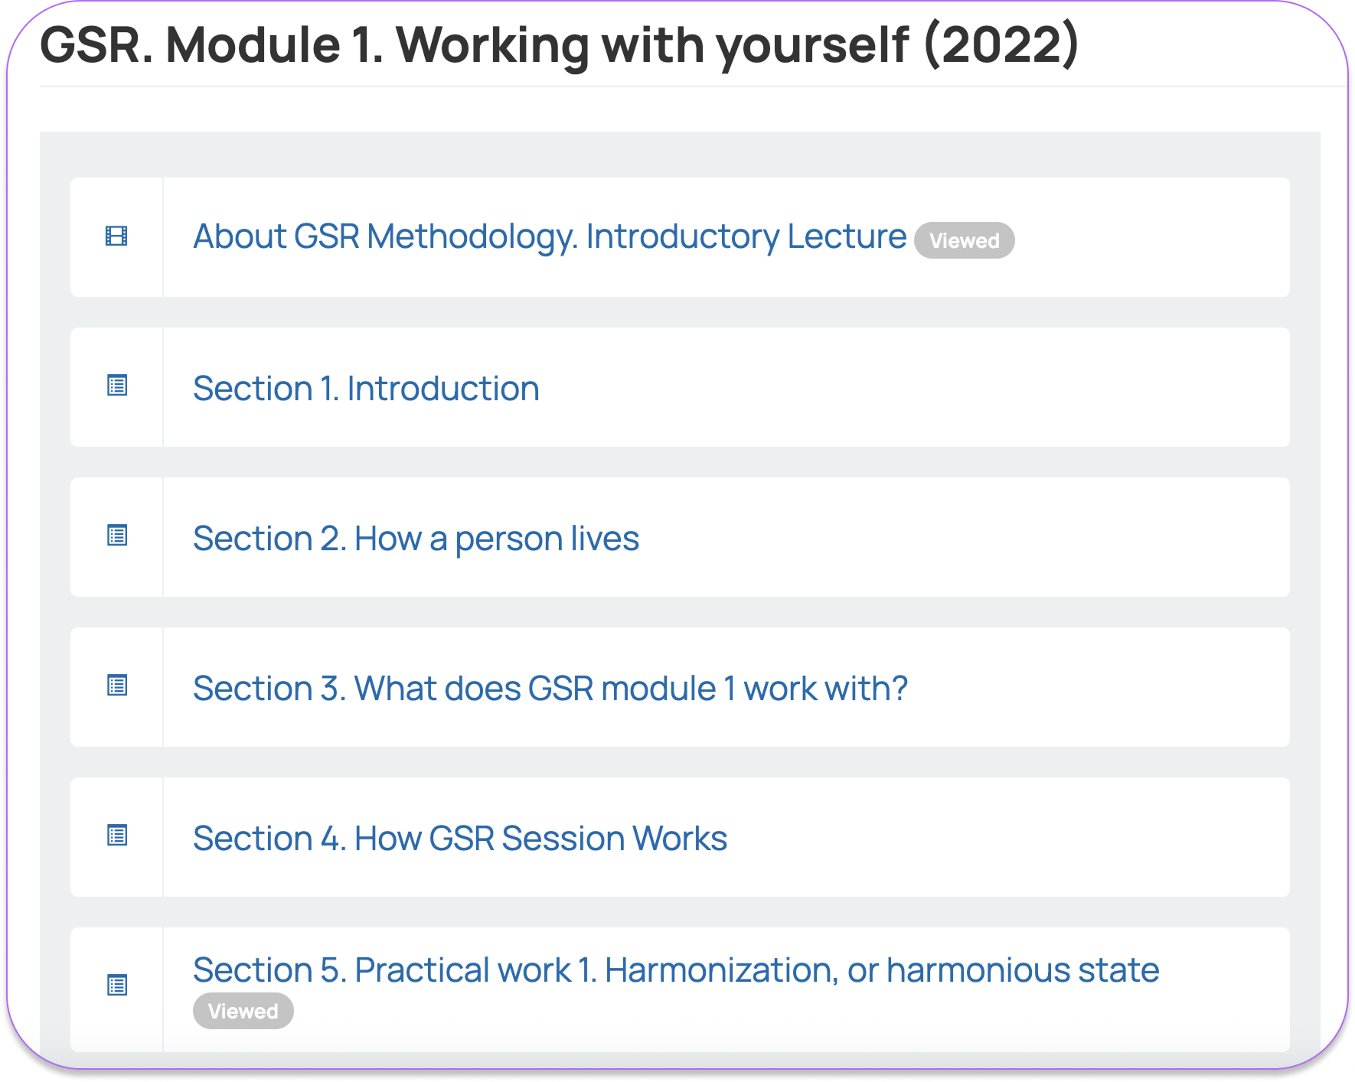This screenshot has width=1355, height=1082.
Task: Click the GSR Module 1 page heading
Action: point(559,45)
